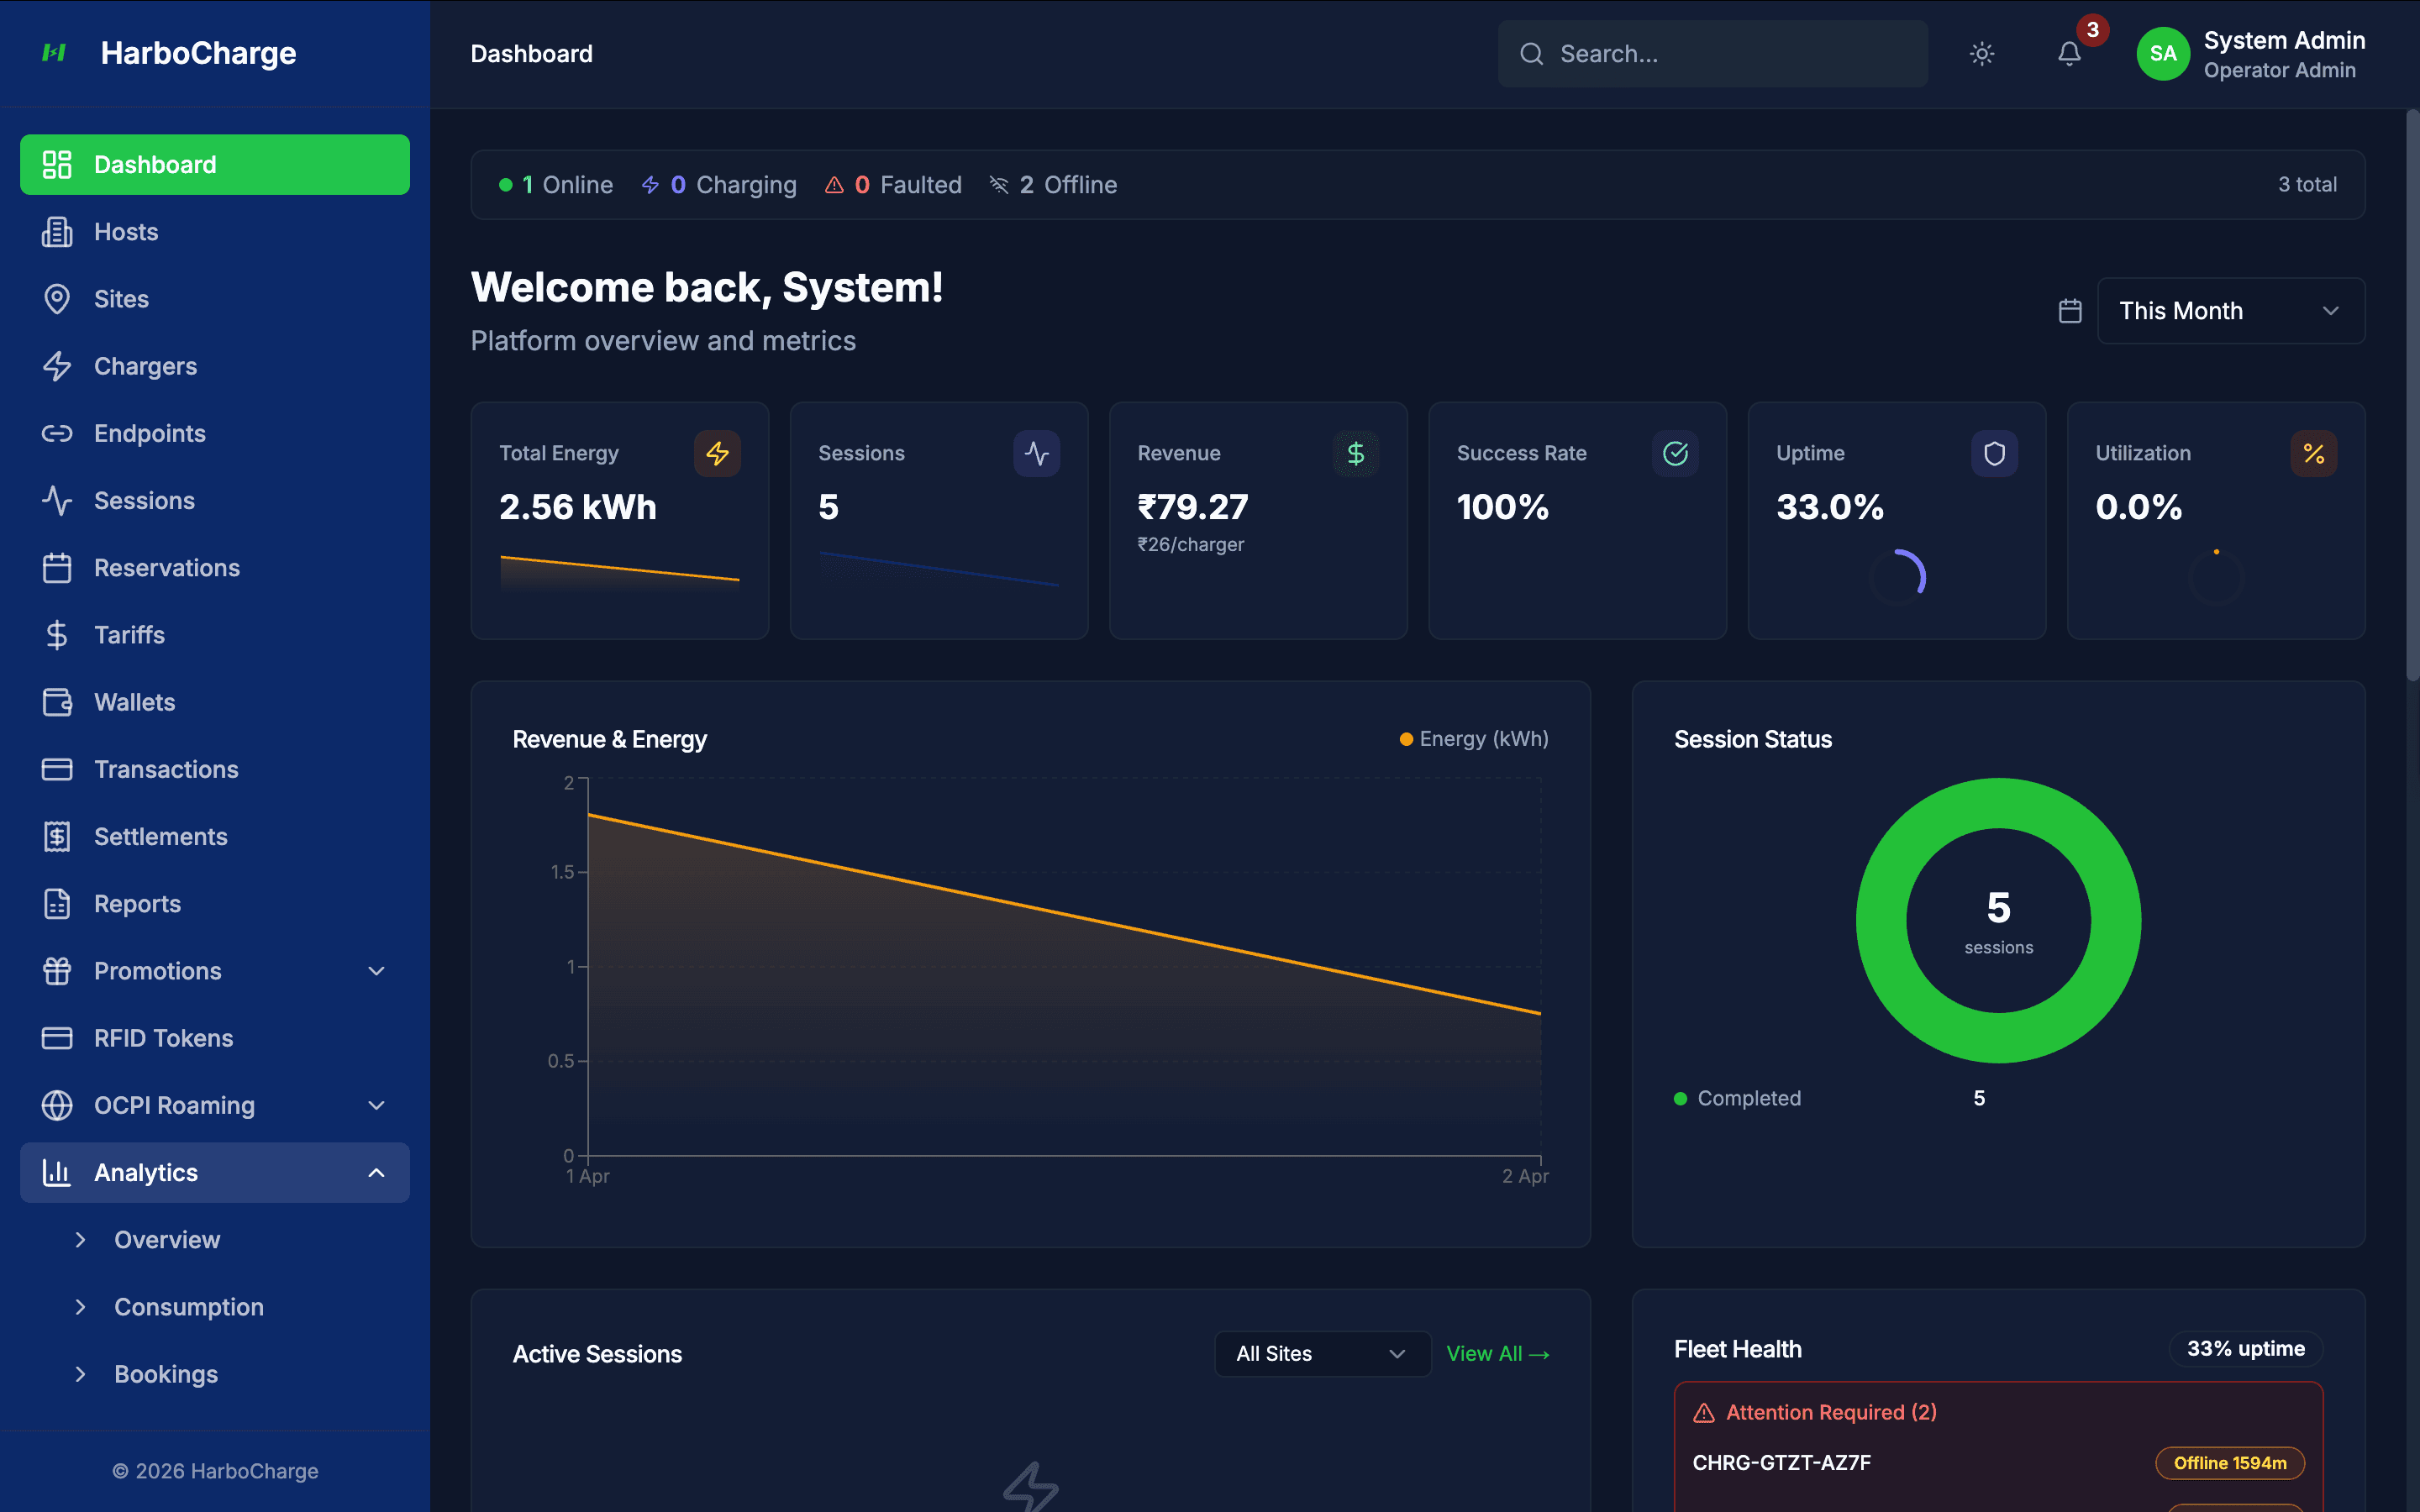Open the All Sites filter dropdown
Viewport: 2420px width, 1512px height.
click(1322, 1353)
